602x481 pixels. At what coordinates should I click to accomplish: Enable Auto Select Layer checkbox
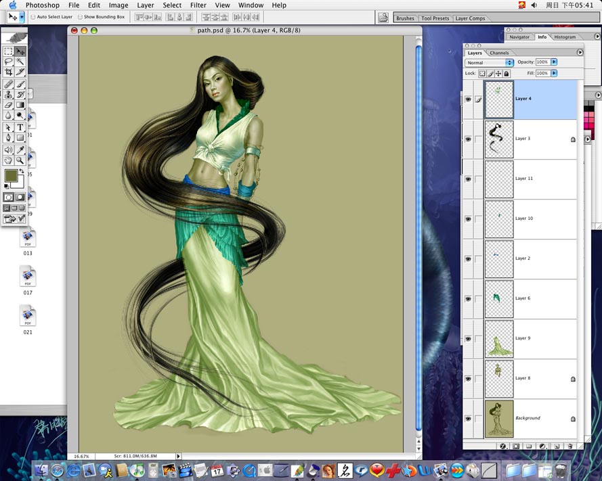click(x=33, y=17)
